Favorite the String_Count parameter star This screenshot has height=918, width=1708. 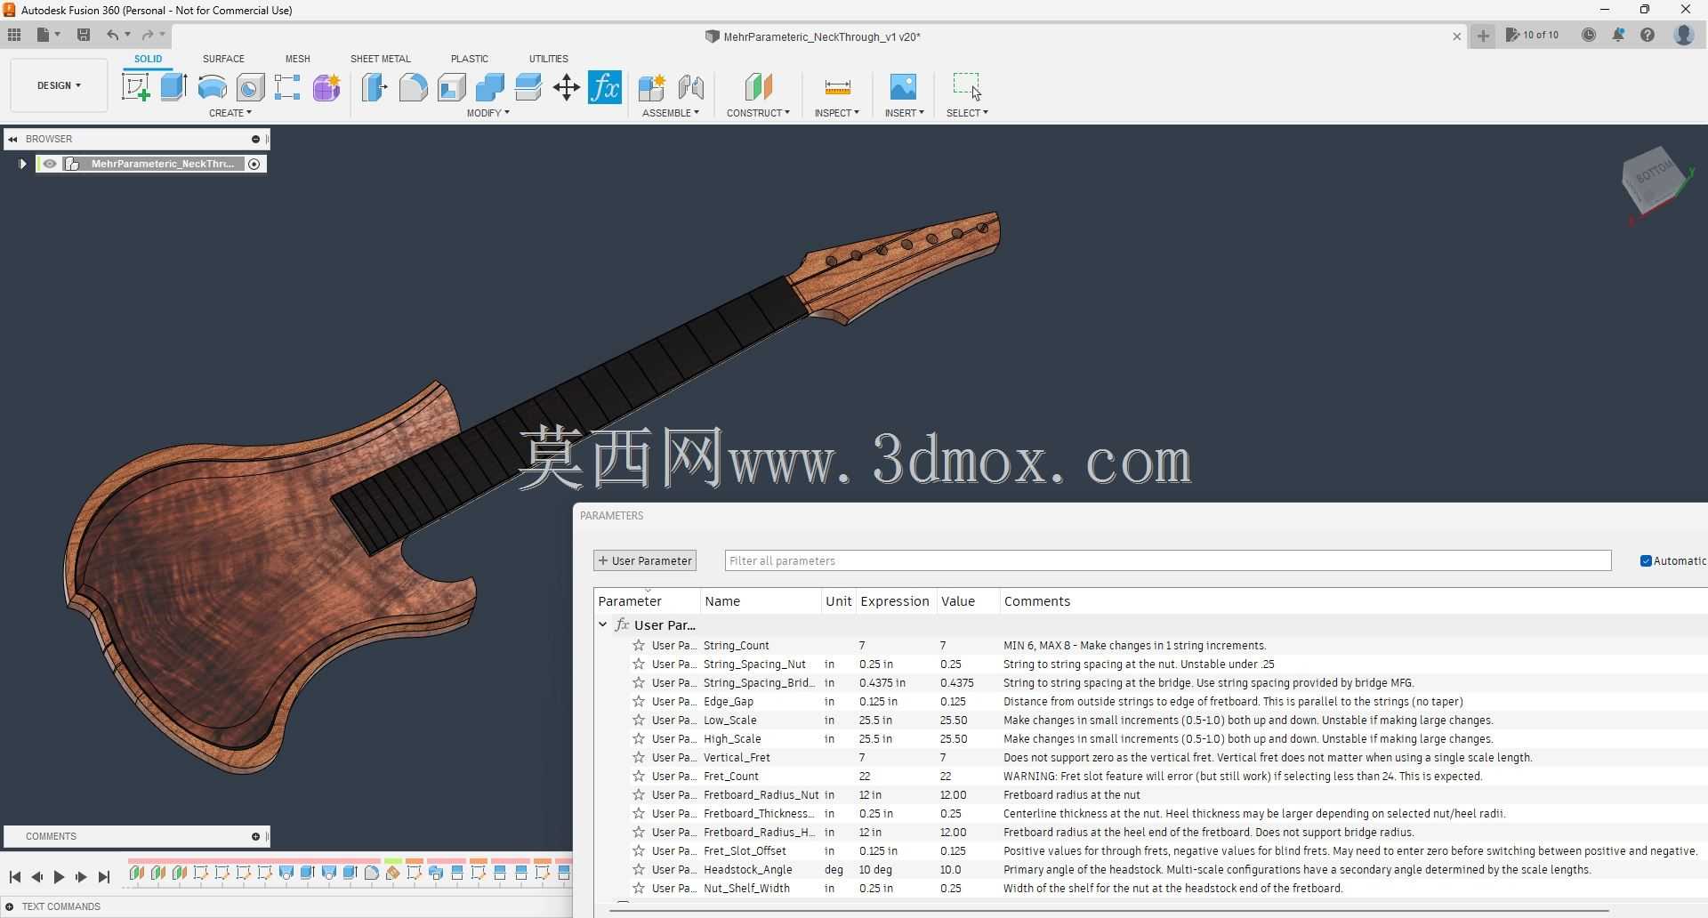pyautogui.click(x=639, y=646)
